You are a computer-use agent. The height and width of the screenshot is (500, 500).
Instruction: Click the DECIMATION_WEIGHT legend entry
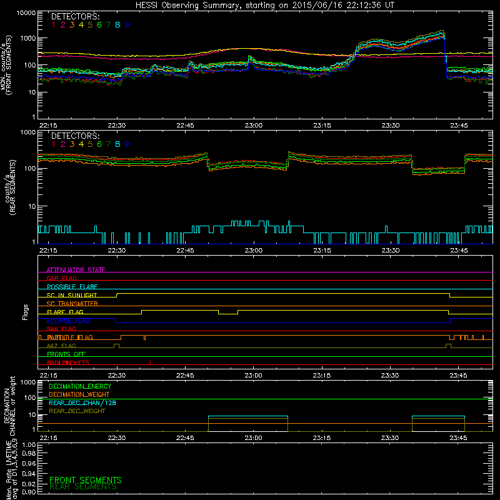click(x=79, y=394)
